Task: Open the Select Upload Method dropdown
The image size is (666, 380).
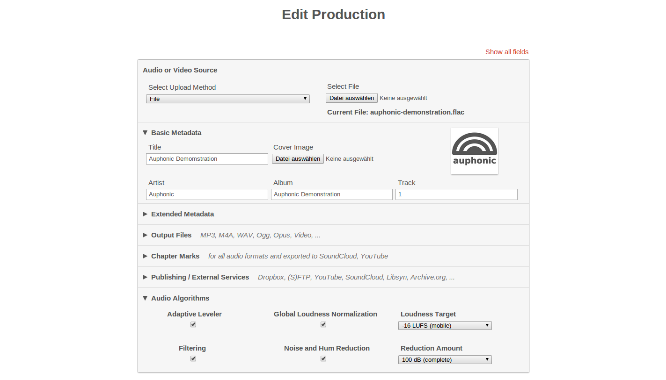Action: [228, 99]
